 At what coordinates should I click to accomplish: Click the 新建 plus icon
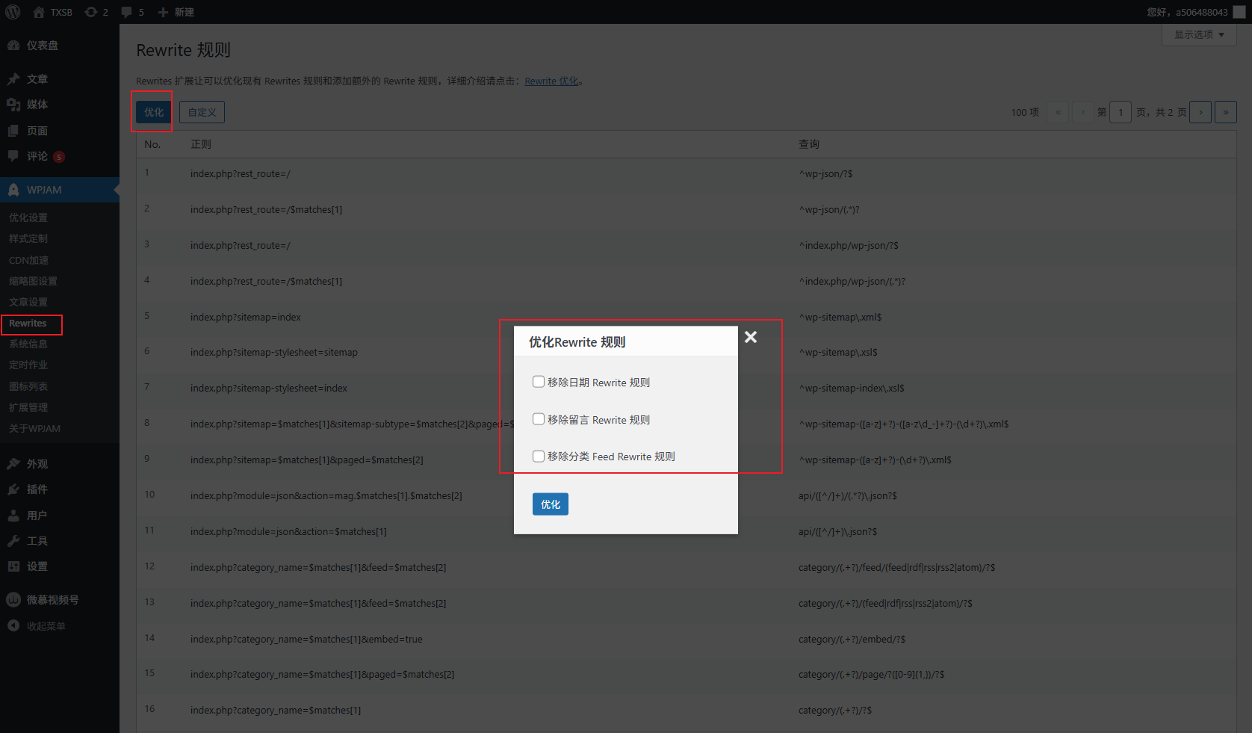(163, 12)
